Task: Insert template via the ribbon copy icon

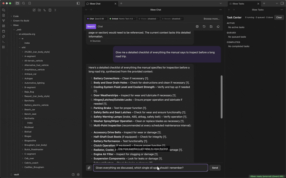Action: 3,36
